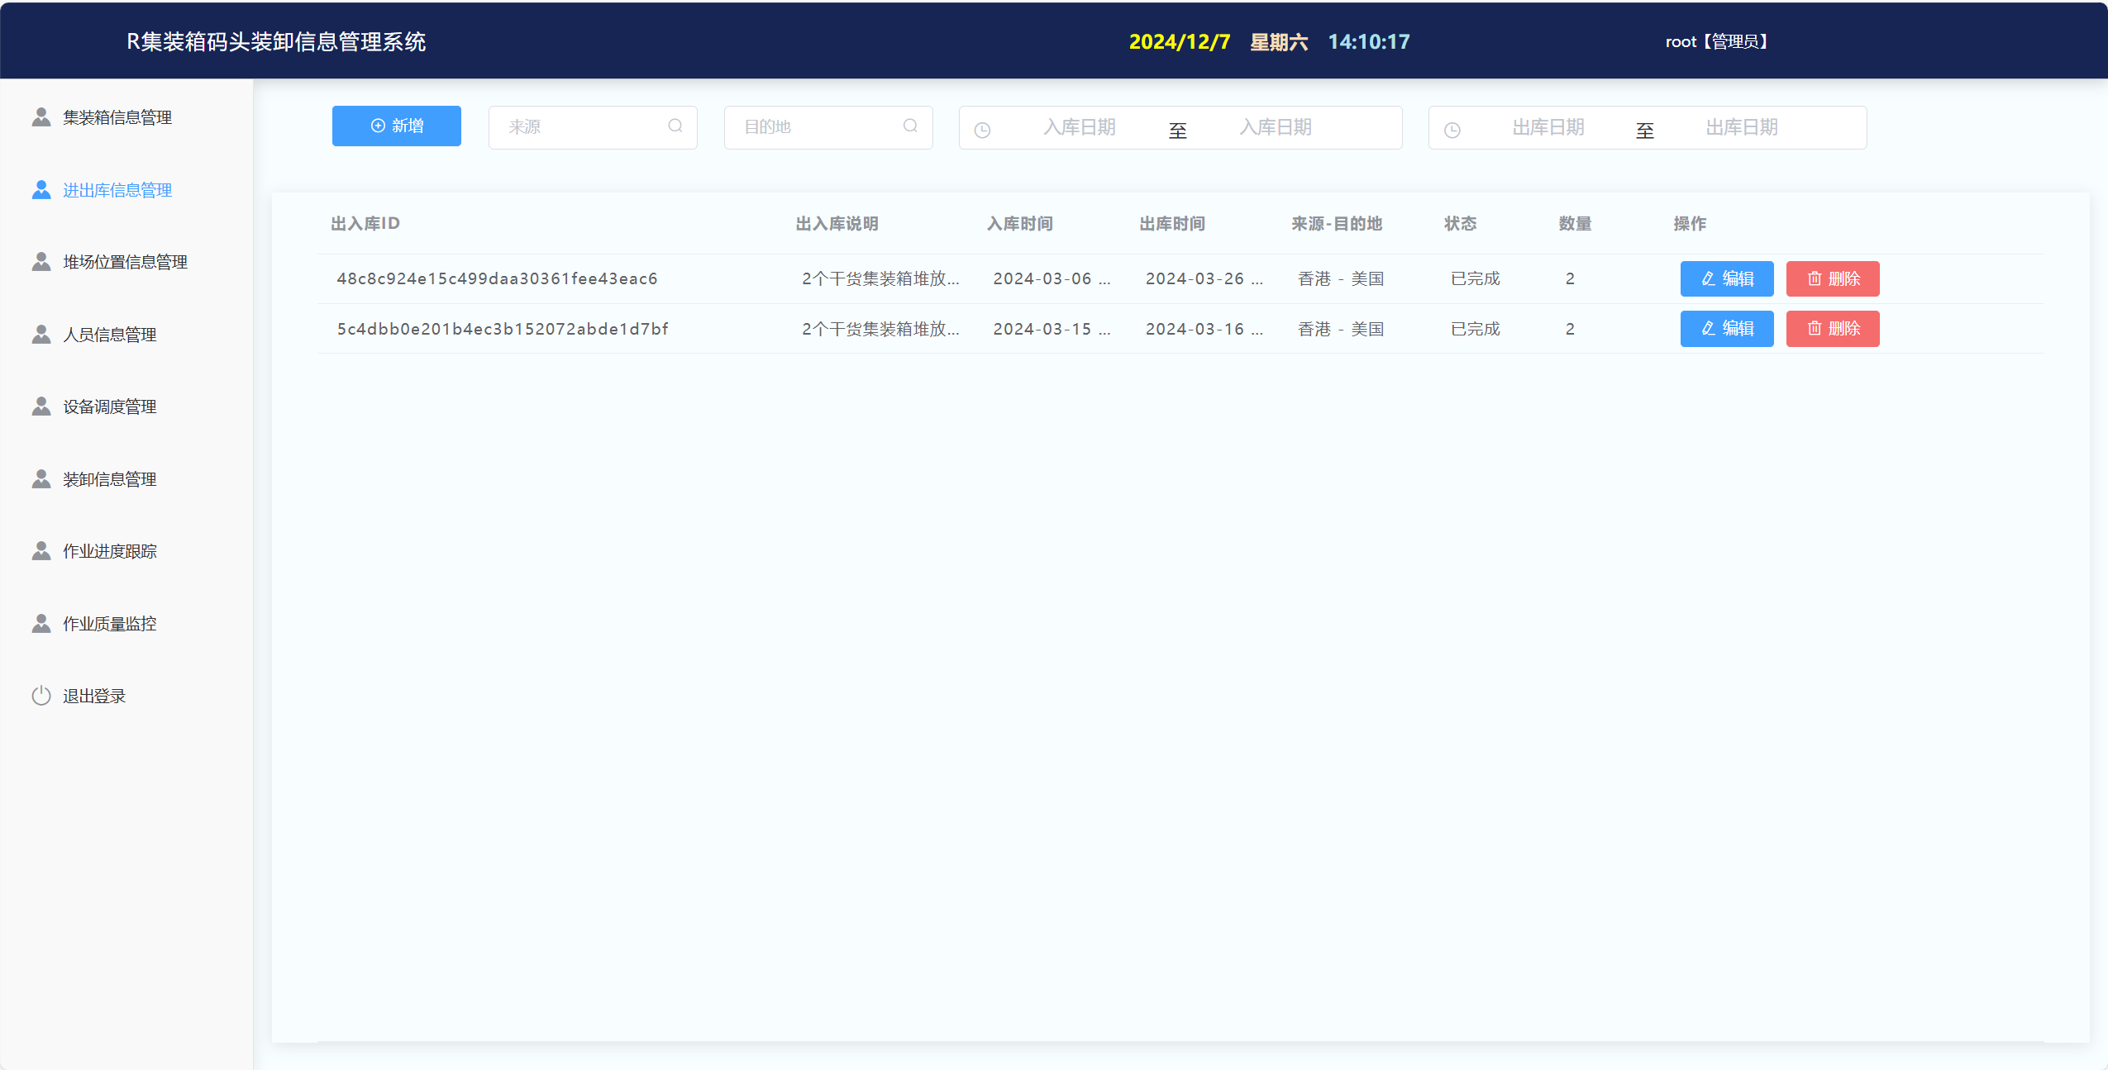
Task: Delete the record 5c4dbb0e201b4ec3b152072abde1d7bf
Action: (x=1832, y=329)
